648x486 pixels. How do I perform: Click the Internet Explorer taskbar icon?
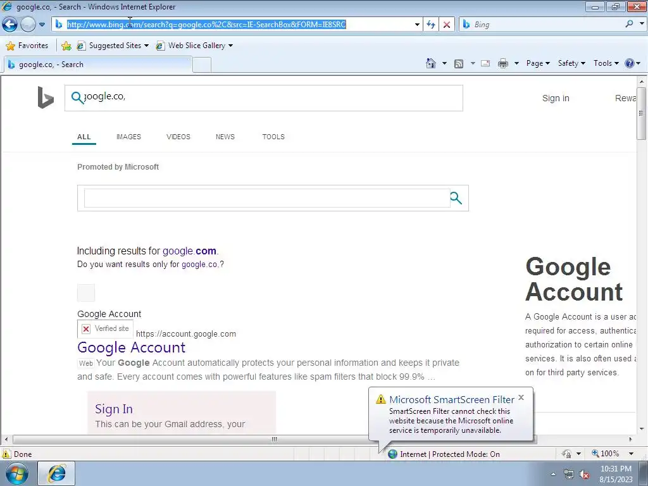pyautogui.click(x=56, y=473)
